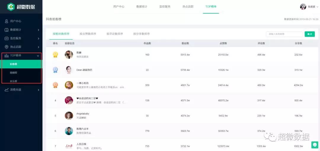This screenshot has width=320, height=151.
Task: Click the 超微数据 logo icon
Action: coord(11,7)
